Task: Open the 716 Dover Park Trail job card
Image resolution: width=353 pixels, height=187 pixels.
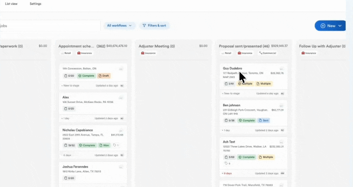Action: 253,184
